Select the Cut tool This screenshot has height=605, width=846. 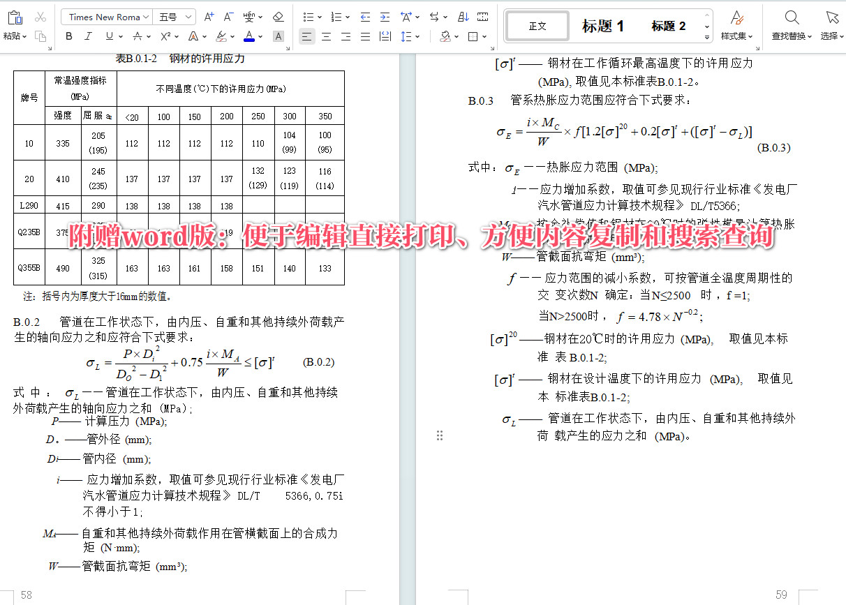[40, 17]
